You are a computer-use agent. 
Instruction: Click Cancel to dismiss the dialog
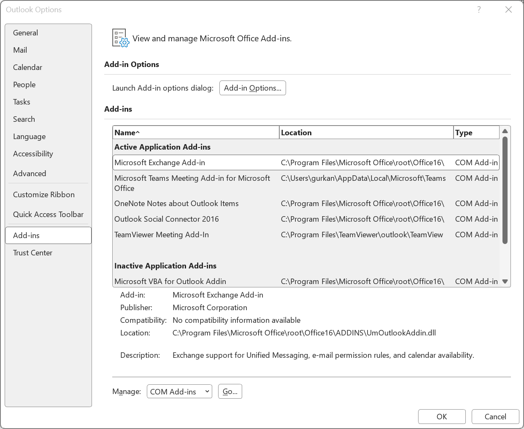[495, 417]
